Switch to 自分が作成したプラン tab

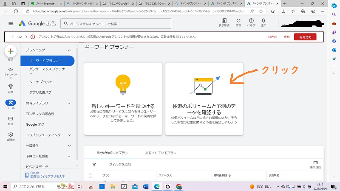tap(112, 153)
